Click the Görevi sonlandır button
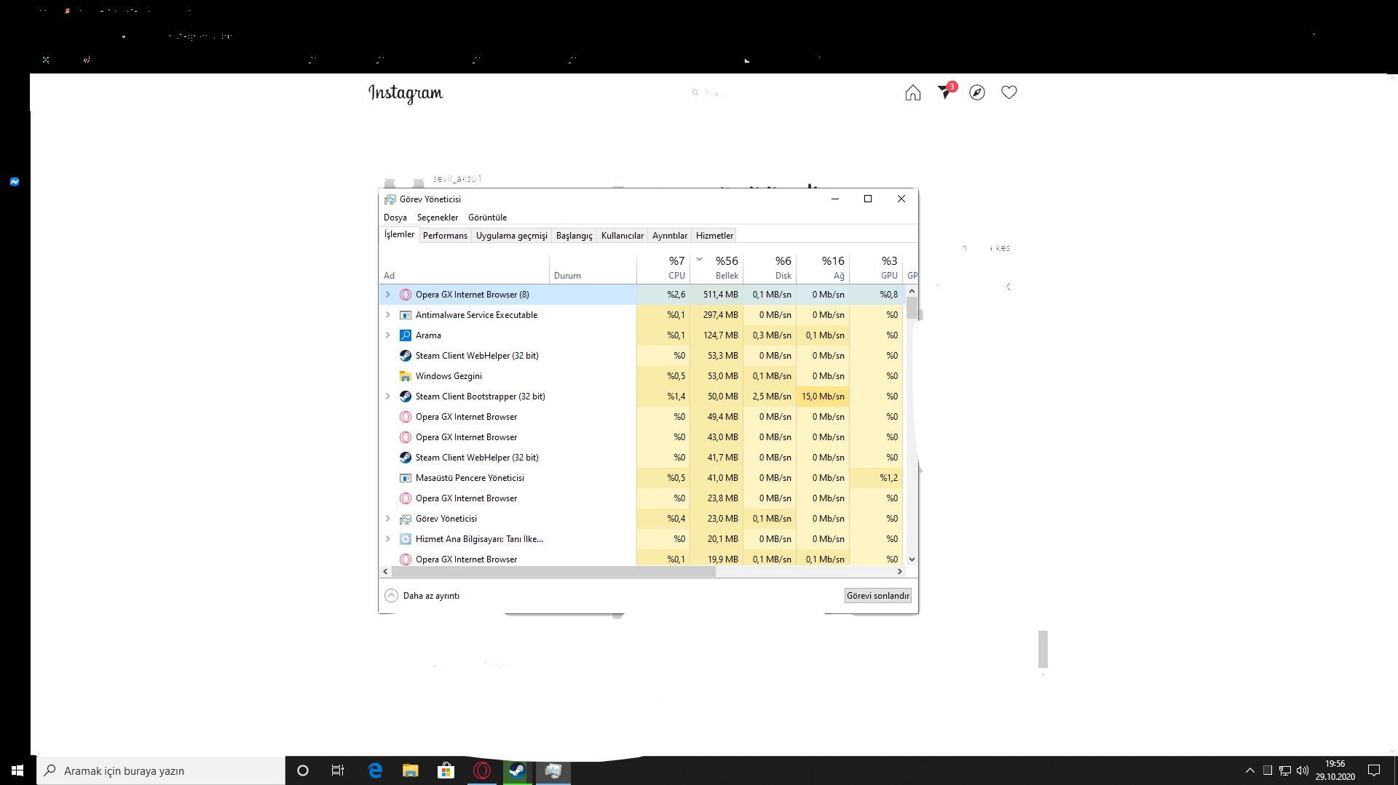This screenshot has width=1398, height=785. 877,596
